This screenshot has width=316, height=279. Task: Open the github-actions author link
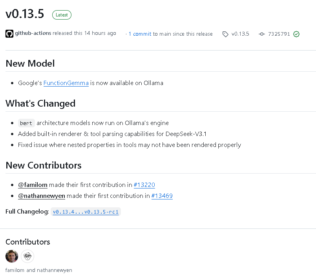[33, 33]
